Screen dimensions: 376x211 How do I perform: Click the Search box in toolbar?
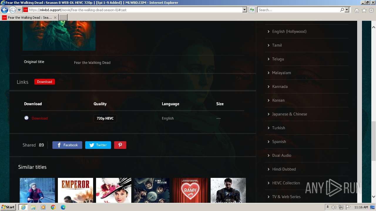click(298, 10)
